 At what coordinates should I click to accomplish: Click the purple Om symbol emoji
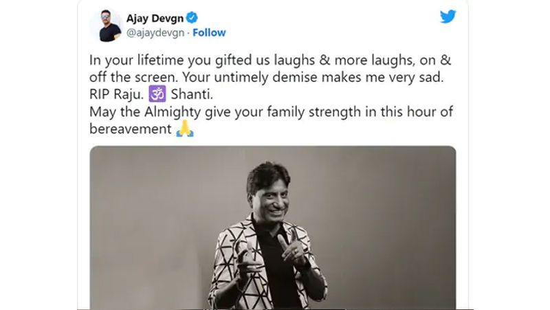[157, 94]
